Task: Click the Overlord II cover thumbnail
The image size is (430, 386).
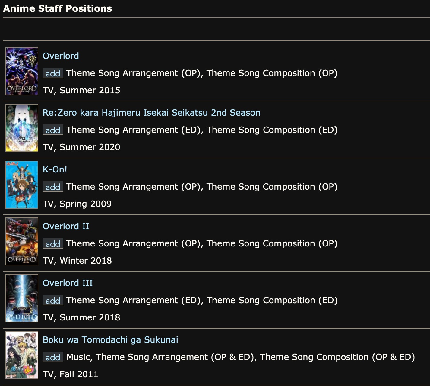Action: pyautogui.click(x=22, y=241)
